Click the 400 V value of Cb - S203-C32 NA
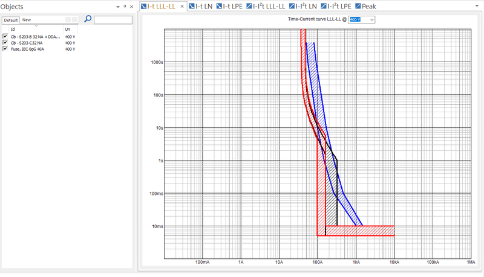Image resolution: width=484 pixels, height=277 pixels. click(x=70, y=43)
